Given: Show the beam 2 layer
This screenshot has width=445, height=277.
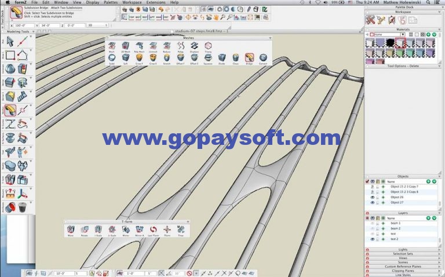Looking at the screenshot, I should [373, 229].
